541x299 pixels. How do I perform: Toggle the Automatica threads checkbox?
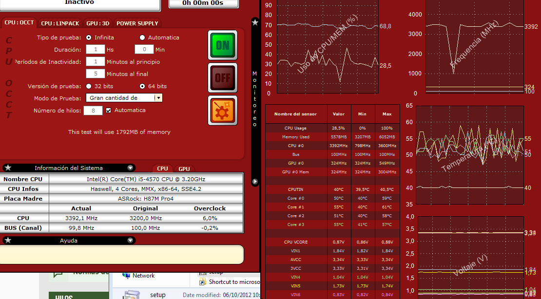(x=108, y=111)
